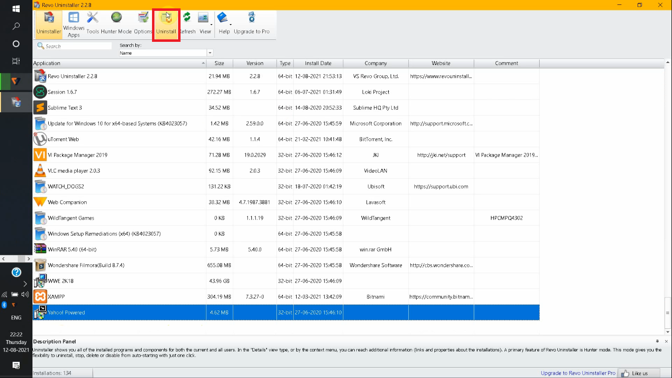Image resolution: width=672 pixels, height=378 pixels.
Task: Click the WWE 2K18 app icon
Action: [40, 281]
